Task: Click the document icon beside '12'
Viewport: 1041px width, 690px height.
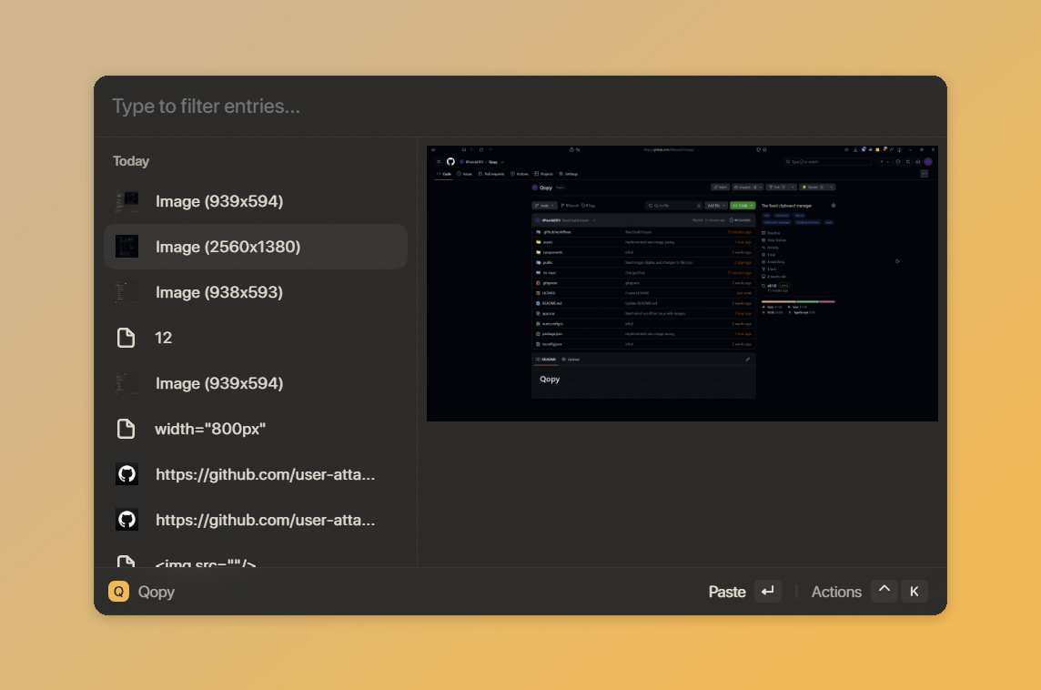Action: click(126, 338)
